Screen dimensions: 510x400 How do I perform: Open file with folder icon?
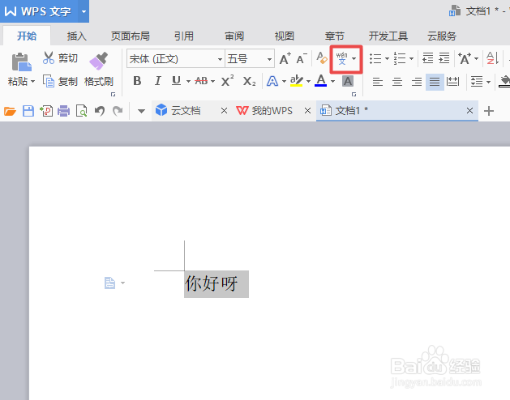tap(10, 111)
